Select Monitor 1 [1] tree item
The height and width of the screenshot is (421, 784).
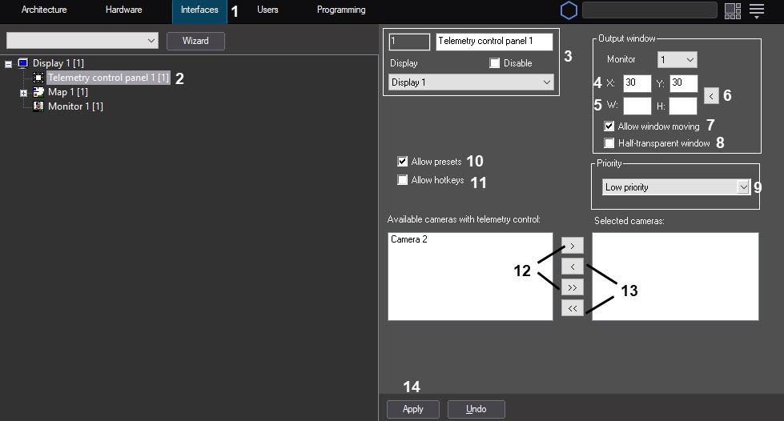coord(75,106)
